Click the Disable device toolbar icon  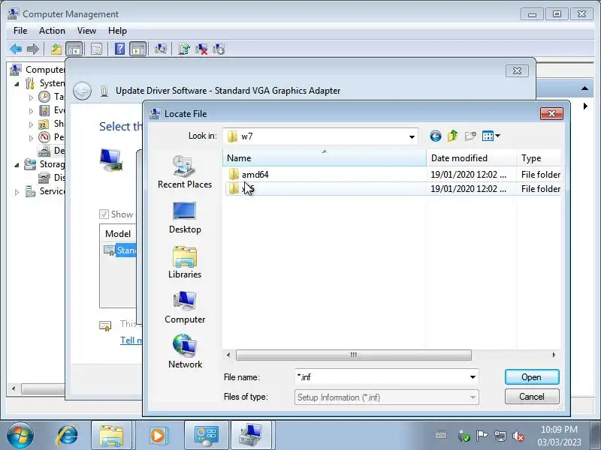click(x=219, y=49)
